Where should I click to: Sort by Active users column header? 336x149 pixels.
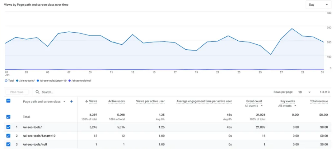[116, 101]
